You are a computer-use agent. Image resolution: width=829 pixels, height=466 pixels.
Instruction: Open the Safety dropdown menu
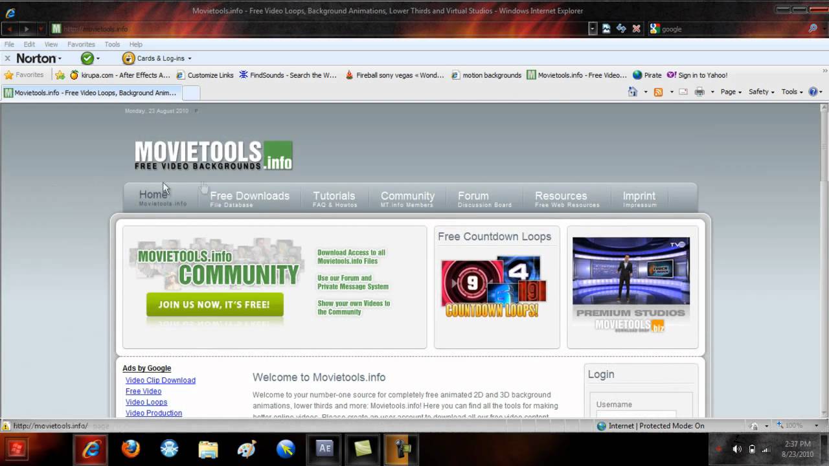click(761, 92)
